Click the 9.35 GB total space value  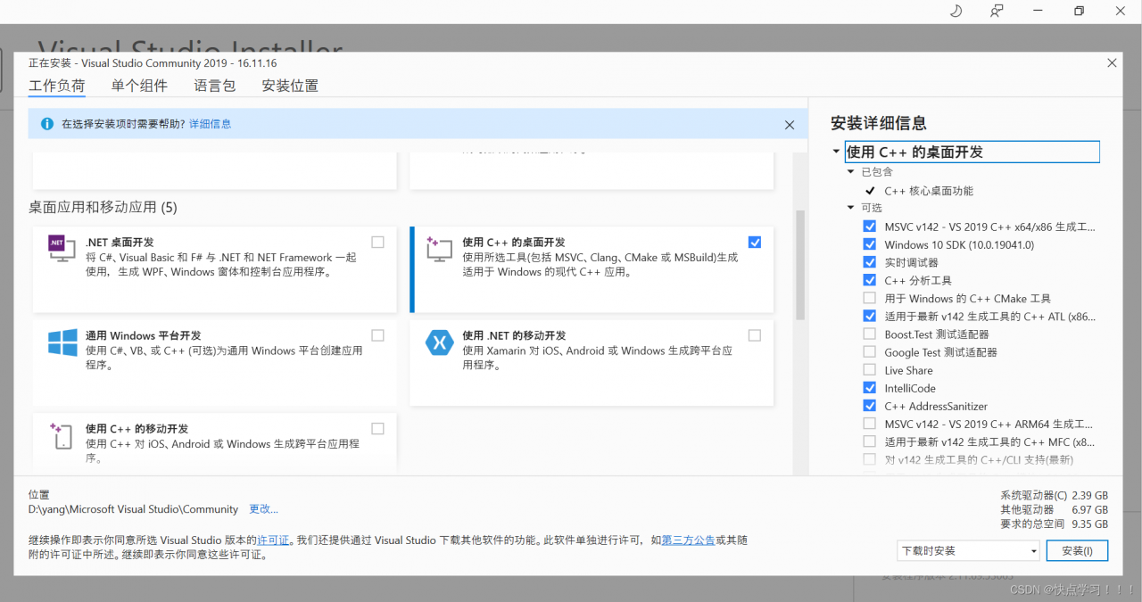[1089, 524]
